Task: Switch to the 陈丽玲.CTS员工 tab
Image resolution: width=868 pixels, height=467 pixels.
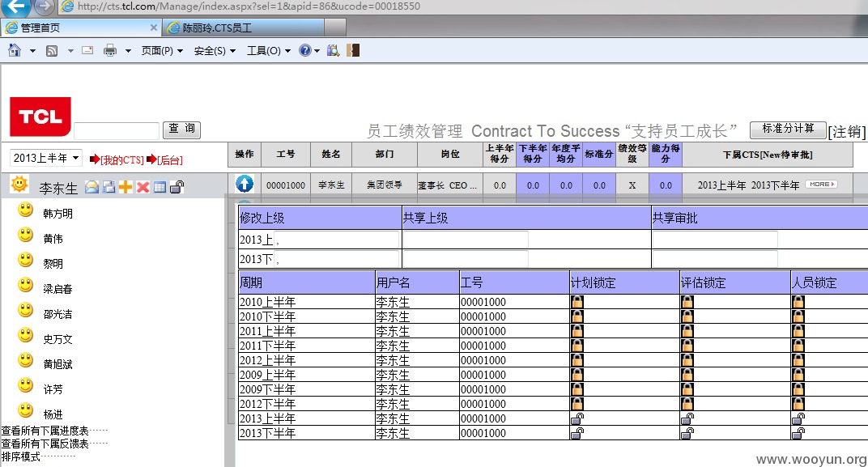Action: pyautogui.click(x=244, y=28)
